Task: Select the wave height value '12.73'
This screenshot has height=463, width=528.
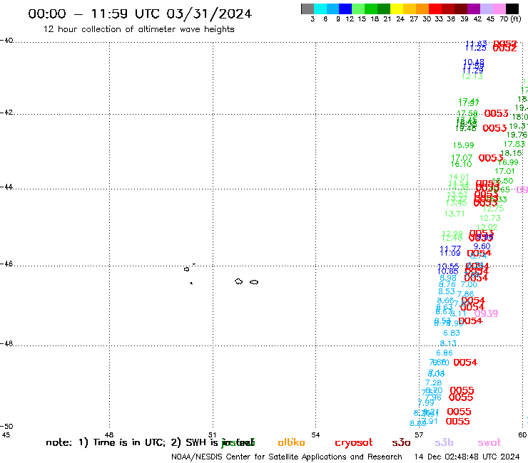Action: (490, 218)
